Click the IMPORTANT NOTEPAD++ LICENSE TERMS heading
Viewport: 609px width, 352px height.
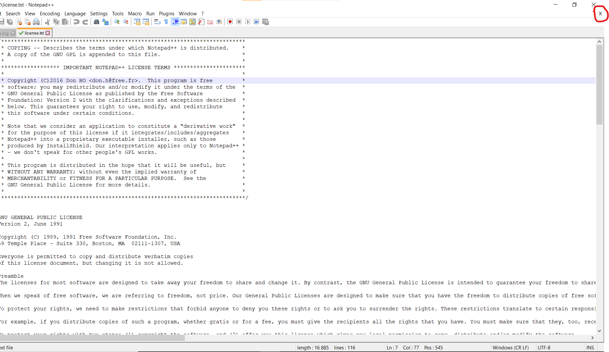[x=117, y=67]
